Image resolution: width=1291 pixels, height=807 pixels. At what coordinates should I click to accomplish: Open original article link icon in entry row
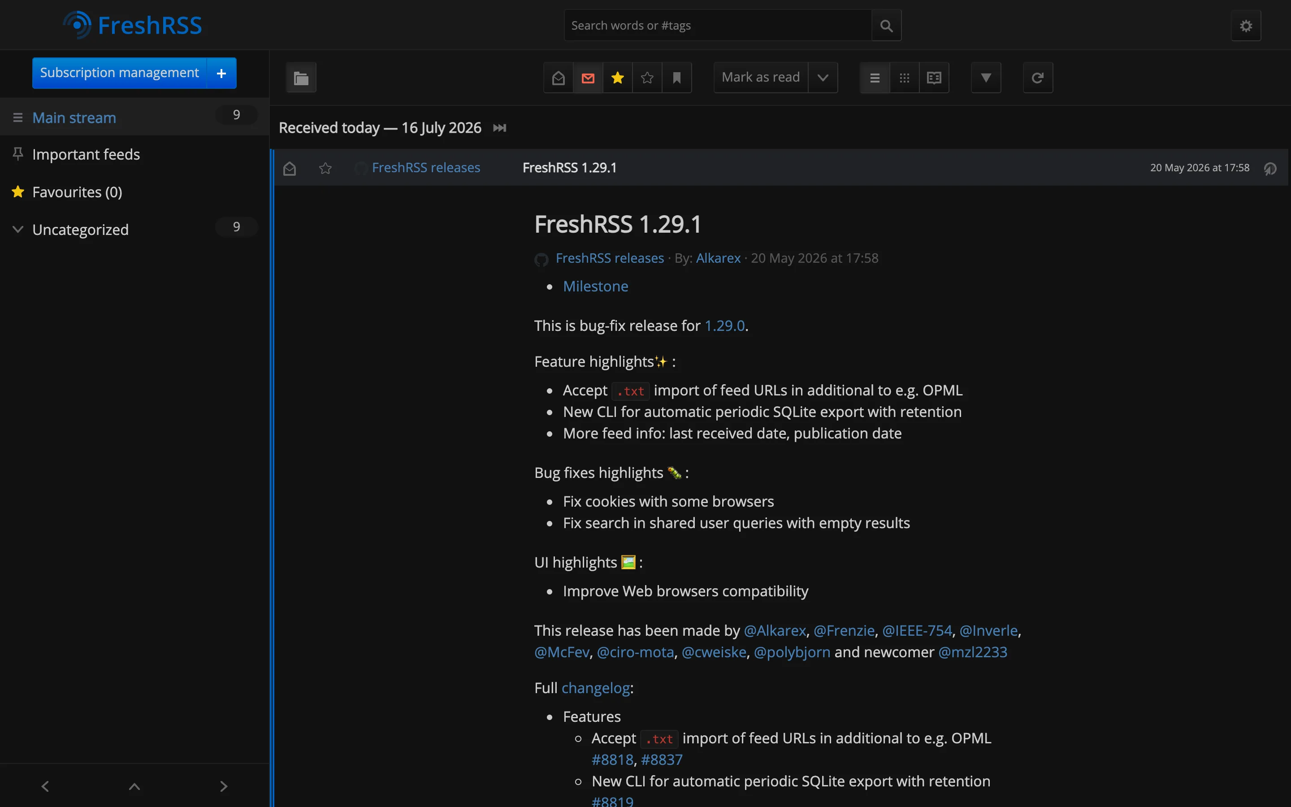point(1270,168)
